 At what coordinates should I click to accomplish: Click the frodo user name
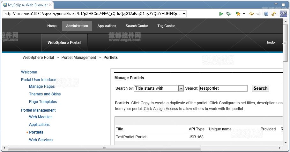pos(271,42)
